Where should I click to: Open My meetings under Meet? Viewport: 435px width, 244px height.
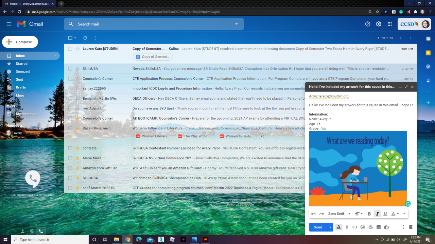pyautogui.click(x=26, y=114)
